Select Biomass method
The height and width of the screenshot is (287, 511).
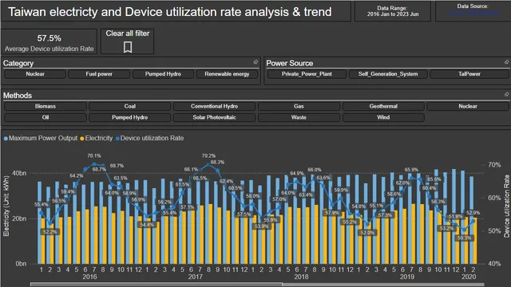[x=46, y=106]
